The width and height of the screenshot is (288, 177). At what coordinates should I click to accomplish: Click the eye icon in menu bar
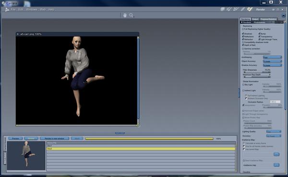(273, 10)
